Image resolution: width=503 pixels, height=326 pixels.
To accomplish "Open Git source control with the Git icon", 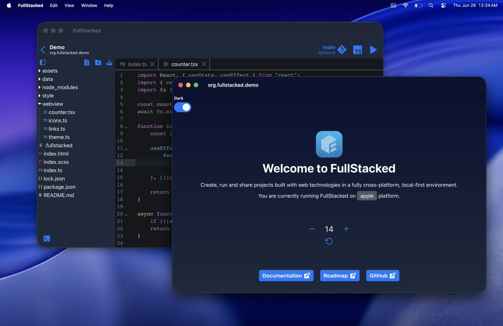I will (342, 49).
